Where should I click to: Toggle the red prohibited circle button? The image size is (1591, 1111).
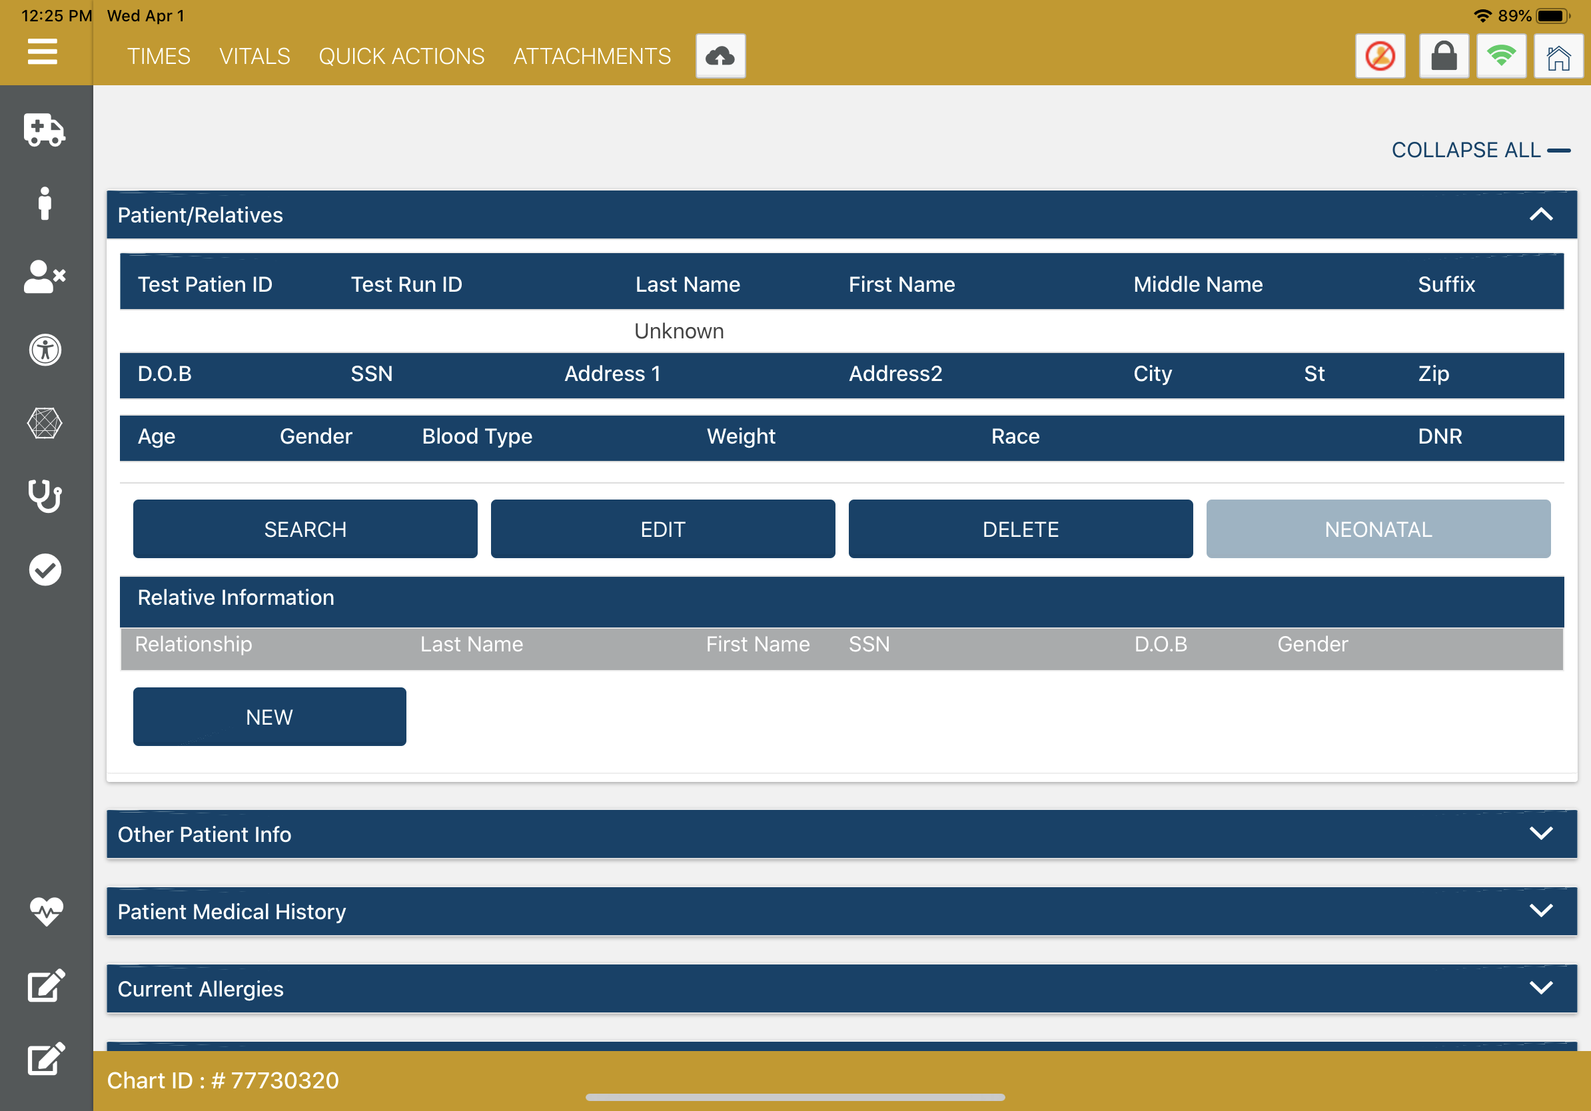pos(1380,56)
